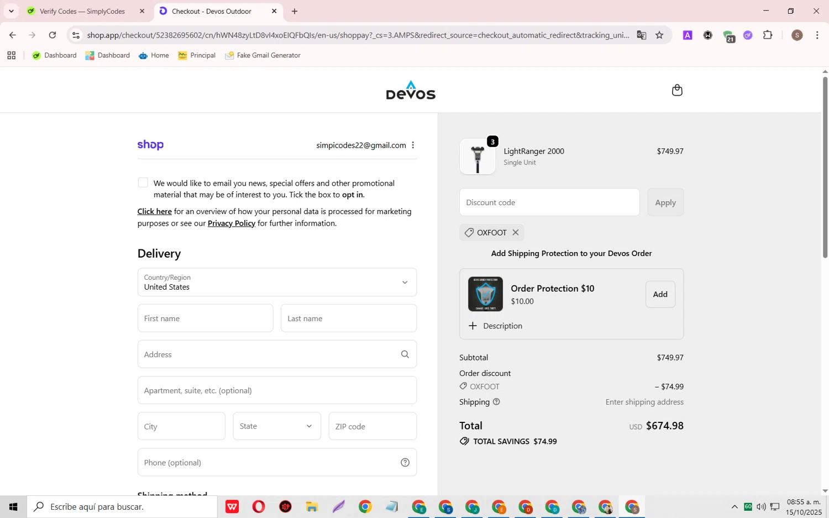Open the purple round extension icon

point(748,35)
